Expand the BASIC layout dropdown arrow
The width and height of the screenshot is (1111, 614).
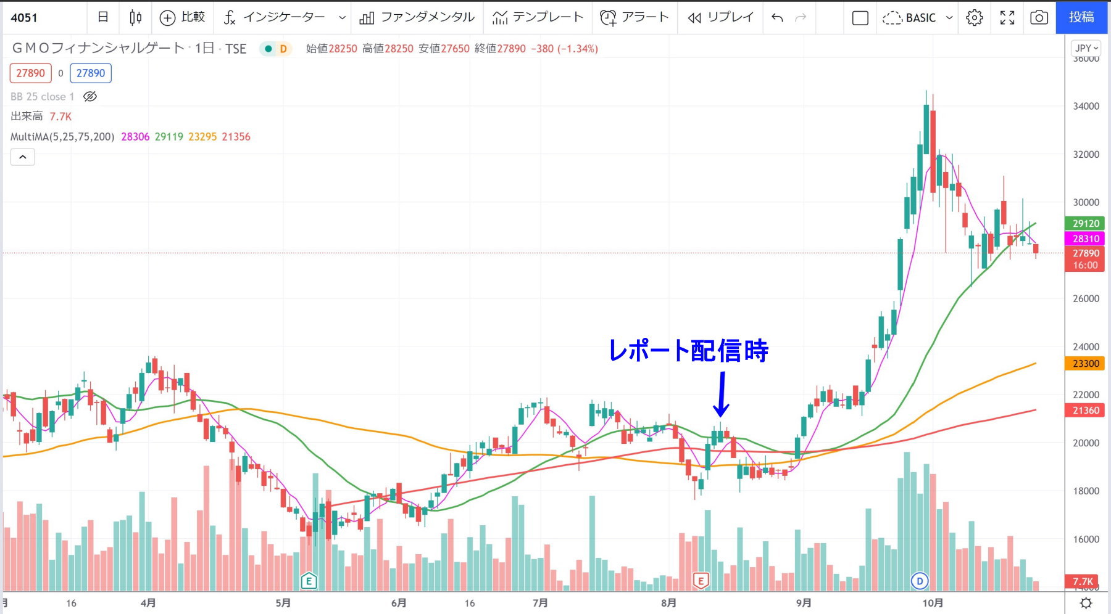pos(949,18)
